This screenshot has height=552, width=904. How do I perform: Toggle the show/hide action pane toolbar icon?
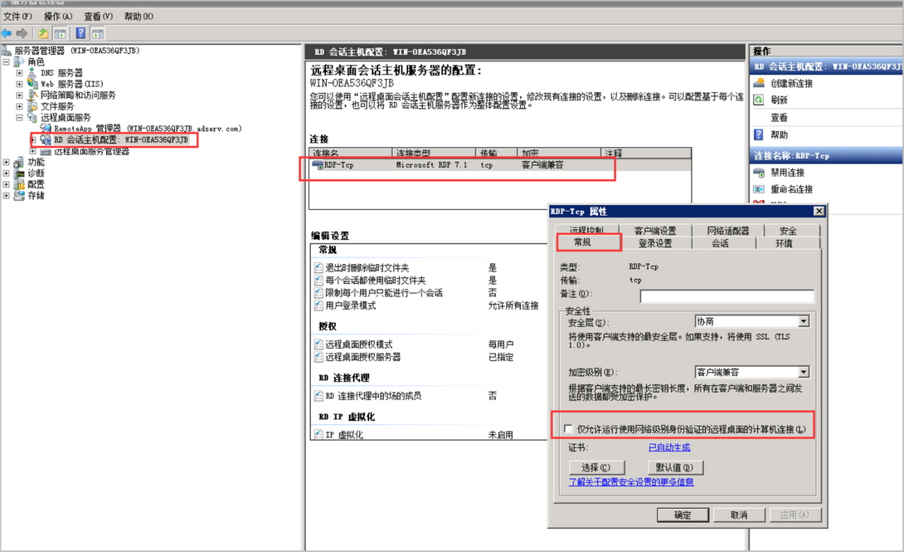(97, 33)
